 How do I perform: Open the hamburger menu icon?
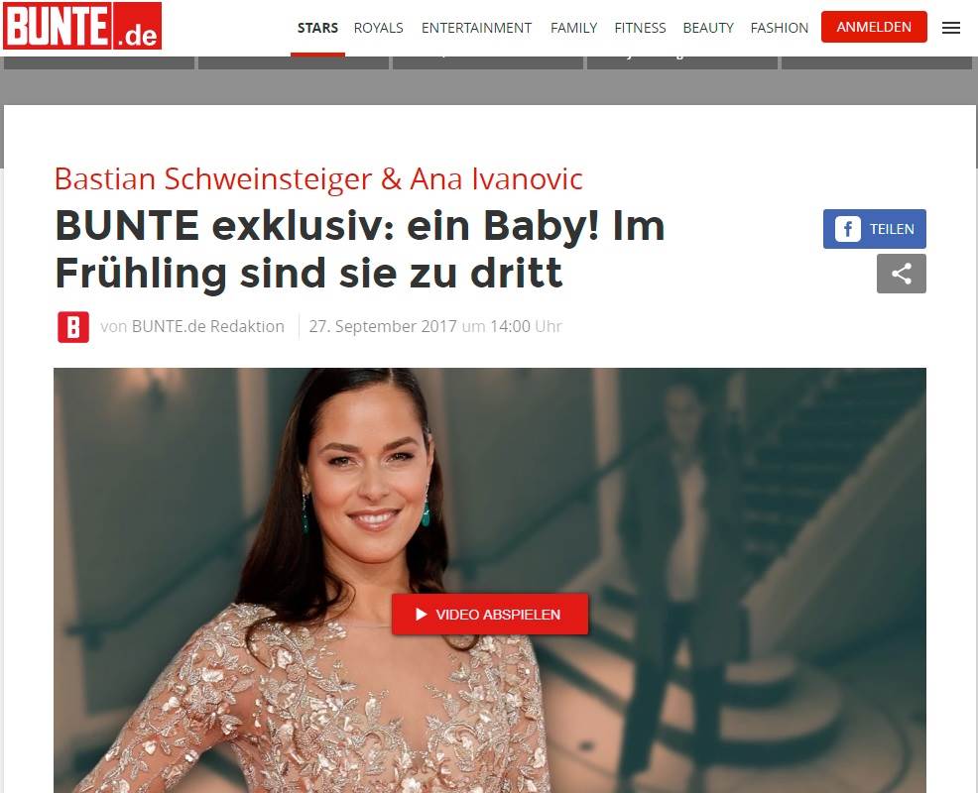point(950,28)
